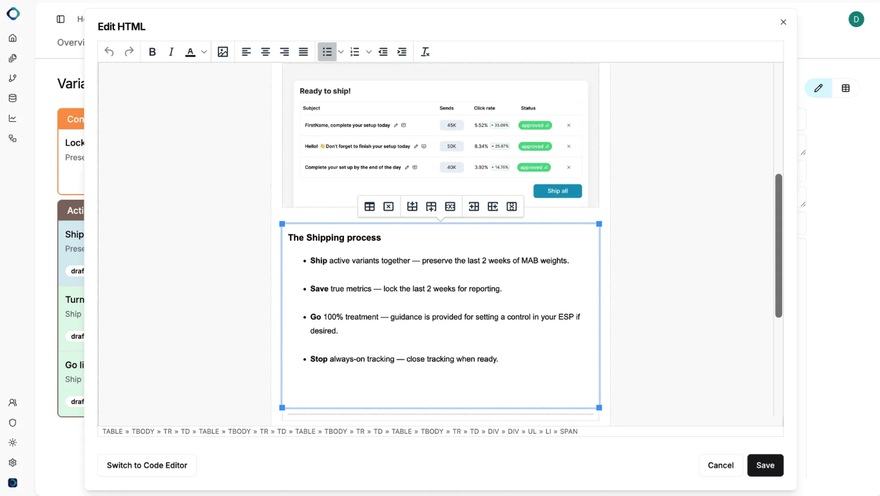The width and height of the screenshot is (880, 496).
Task: Delete the current table column
Action: point(512,207)
